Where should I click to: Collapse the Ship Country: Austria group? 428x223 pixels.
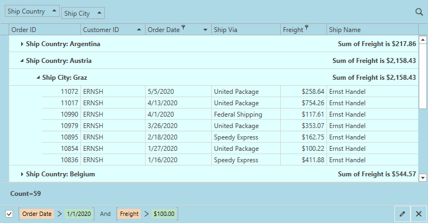pos(22,61)
